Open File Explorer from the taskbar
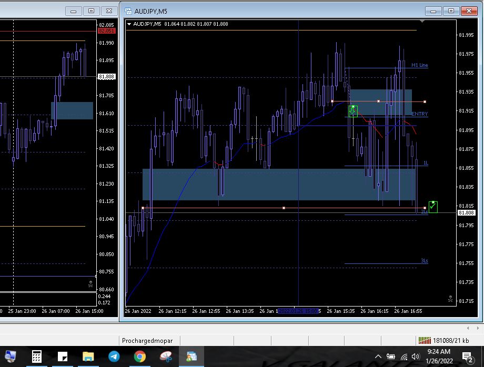Image resolution: width=484 pixels, height=367 pixels. point(88,356)
